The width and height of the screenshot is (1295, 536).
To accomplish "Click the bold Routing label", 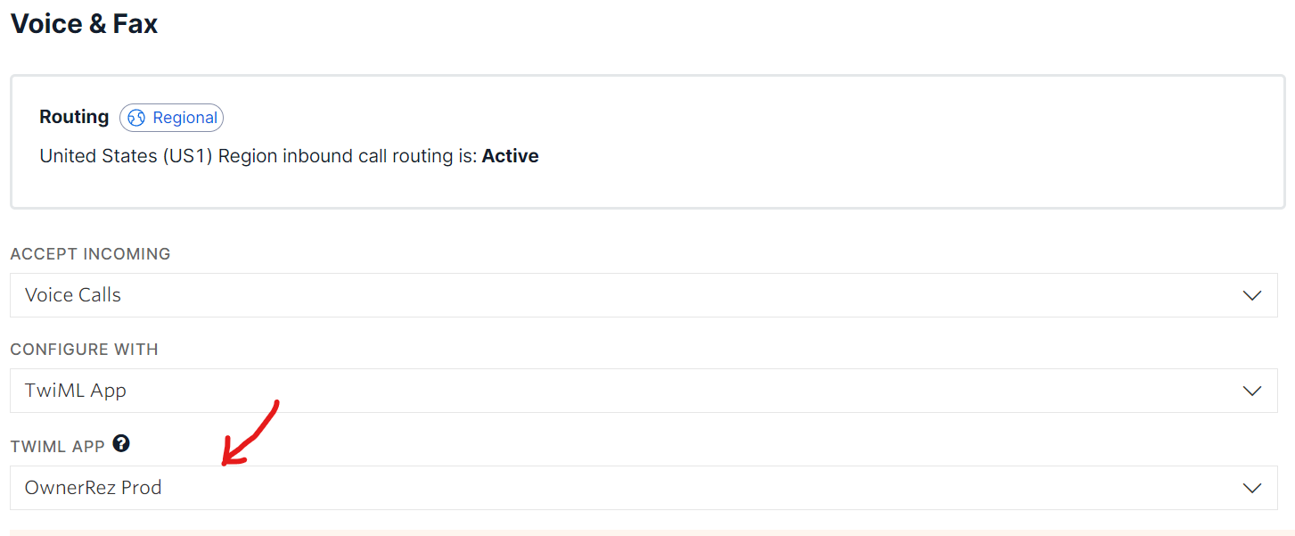I will tap(74, 117).
